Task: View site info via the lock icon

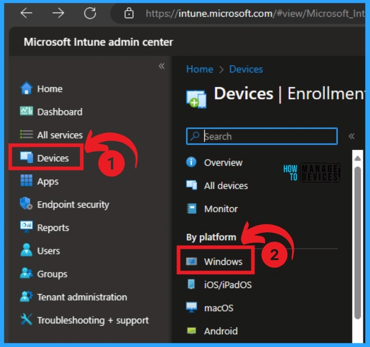Action: pos(129,13)
